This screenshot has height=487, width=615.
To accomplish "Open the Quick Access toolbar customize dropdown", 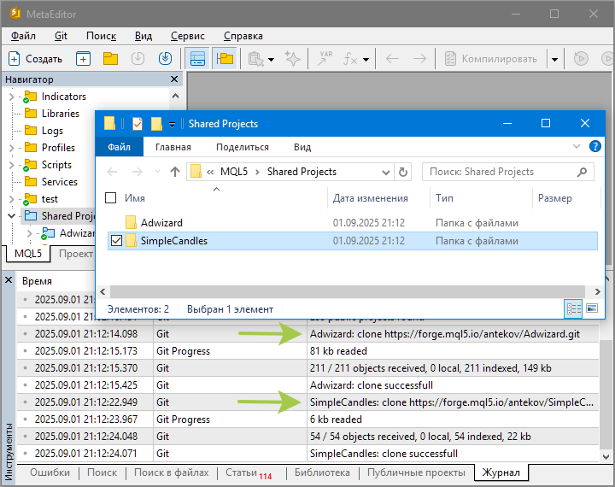I will [172, 125].
